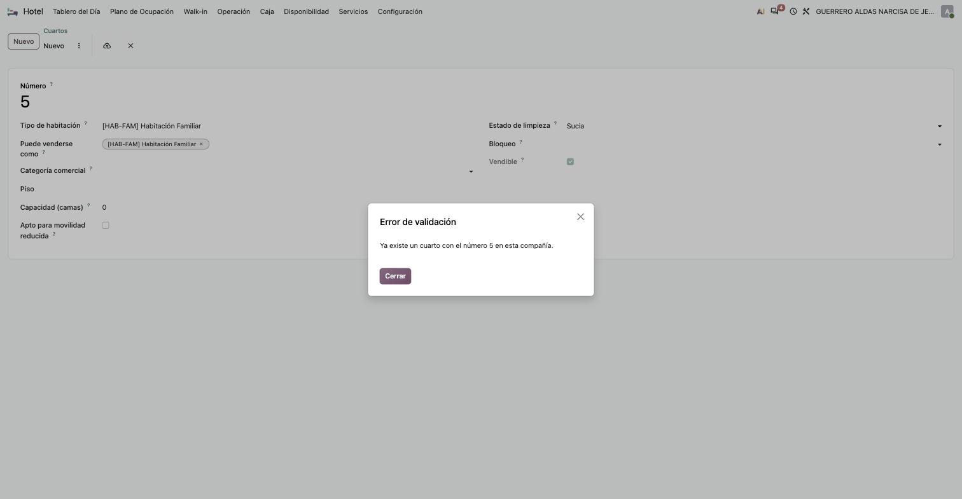The height and width of the screenshot is (499, 962).
Task: Discard changes with the X icon
Action: pos(130,46)
